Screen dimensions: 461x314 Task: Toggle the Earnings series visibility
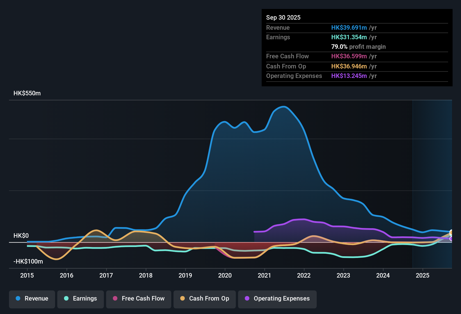point(80,299)
